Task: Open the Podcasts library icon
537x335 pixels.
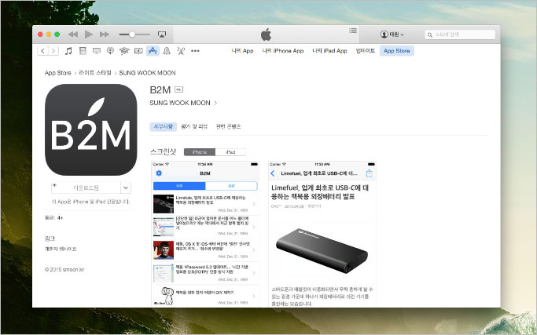Action: pos(110,51)
